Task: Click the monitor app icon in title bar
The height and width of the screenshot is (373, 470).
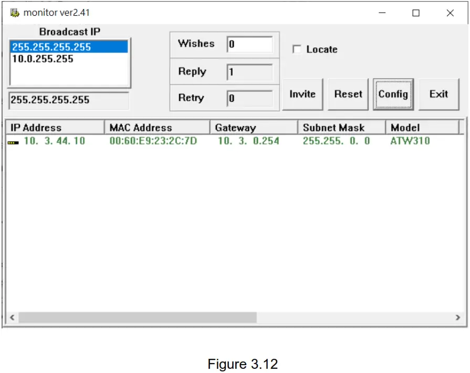Action: point(15,13)
